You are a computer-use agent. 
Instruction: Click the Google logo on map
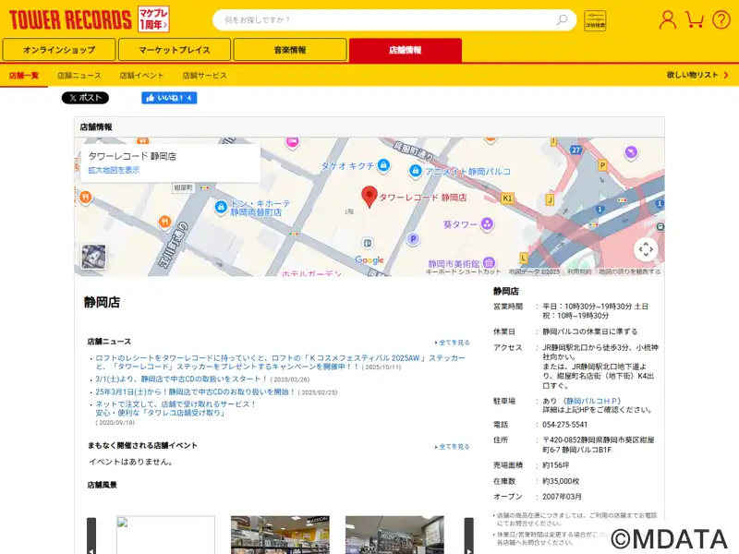(x=369, y=260)
